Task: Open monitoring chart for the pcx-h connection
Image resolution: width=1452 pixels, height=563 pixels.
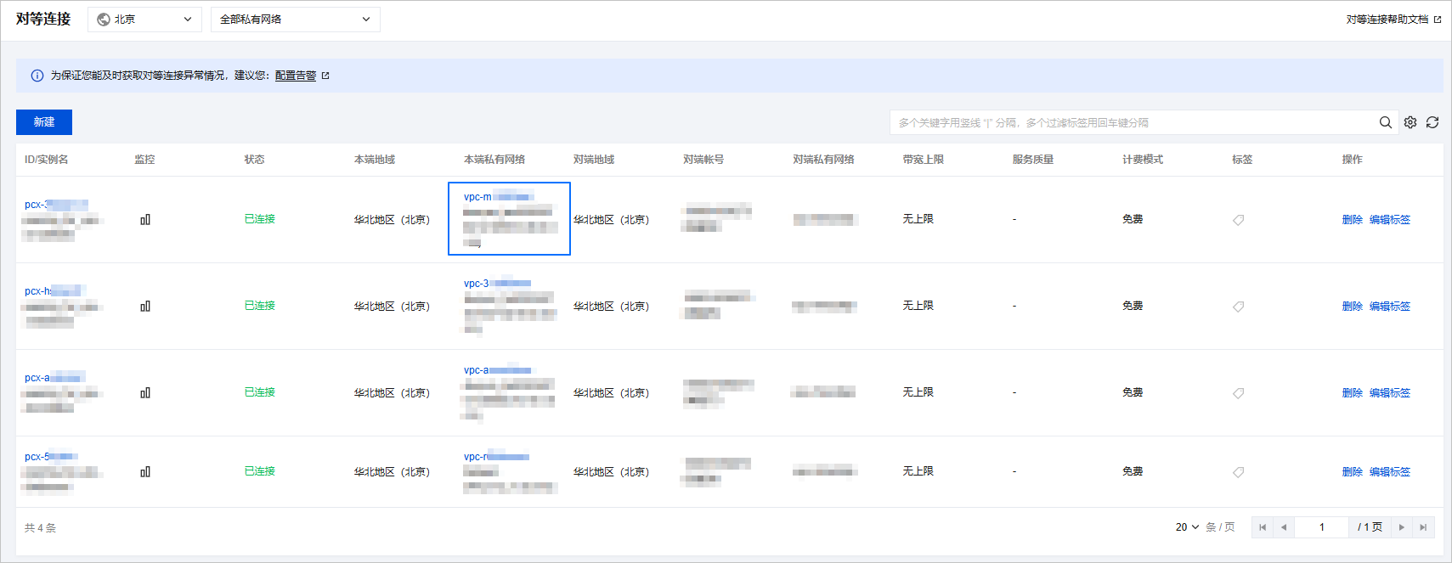Action: (145, 306)
